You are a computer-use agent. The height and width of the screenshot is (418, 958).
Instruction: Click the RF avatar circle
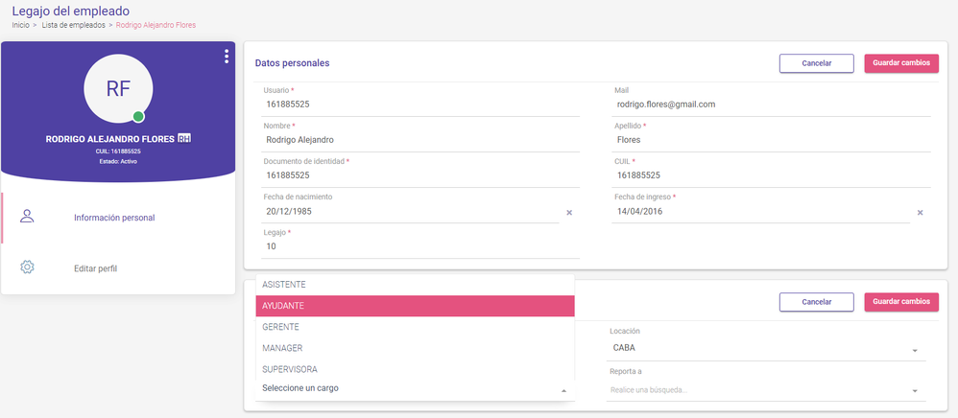pos(118,88)
